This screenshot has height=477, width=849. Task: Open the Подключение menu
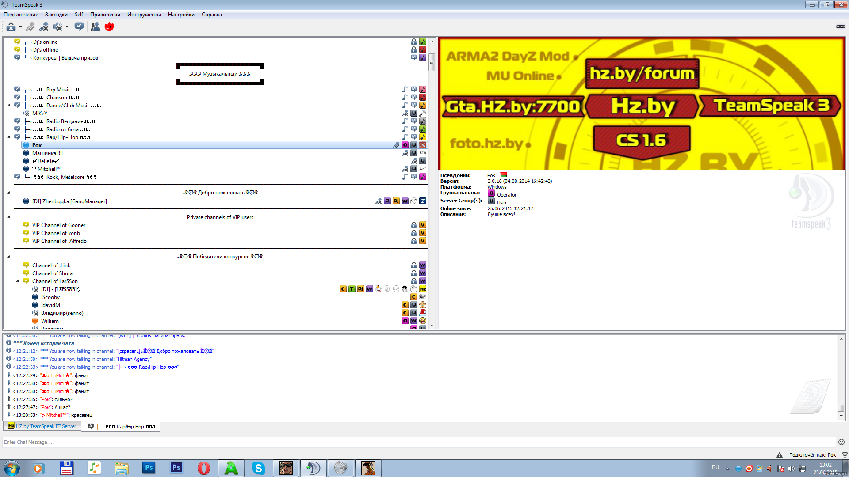tap(21, 15)
